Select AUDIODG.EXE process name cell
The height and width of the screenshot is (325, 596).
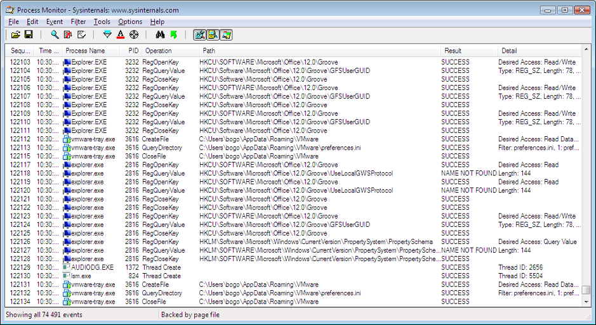coord(93,267)
